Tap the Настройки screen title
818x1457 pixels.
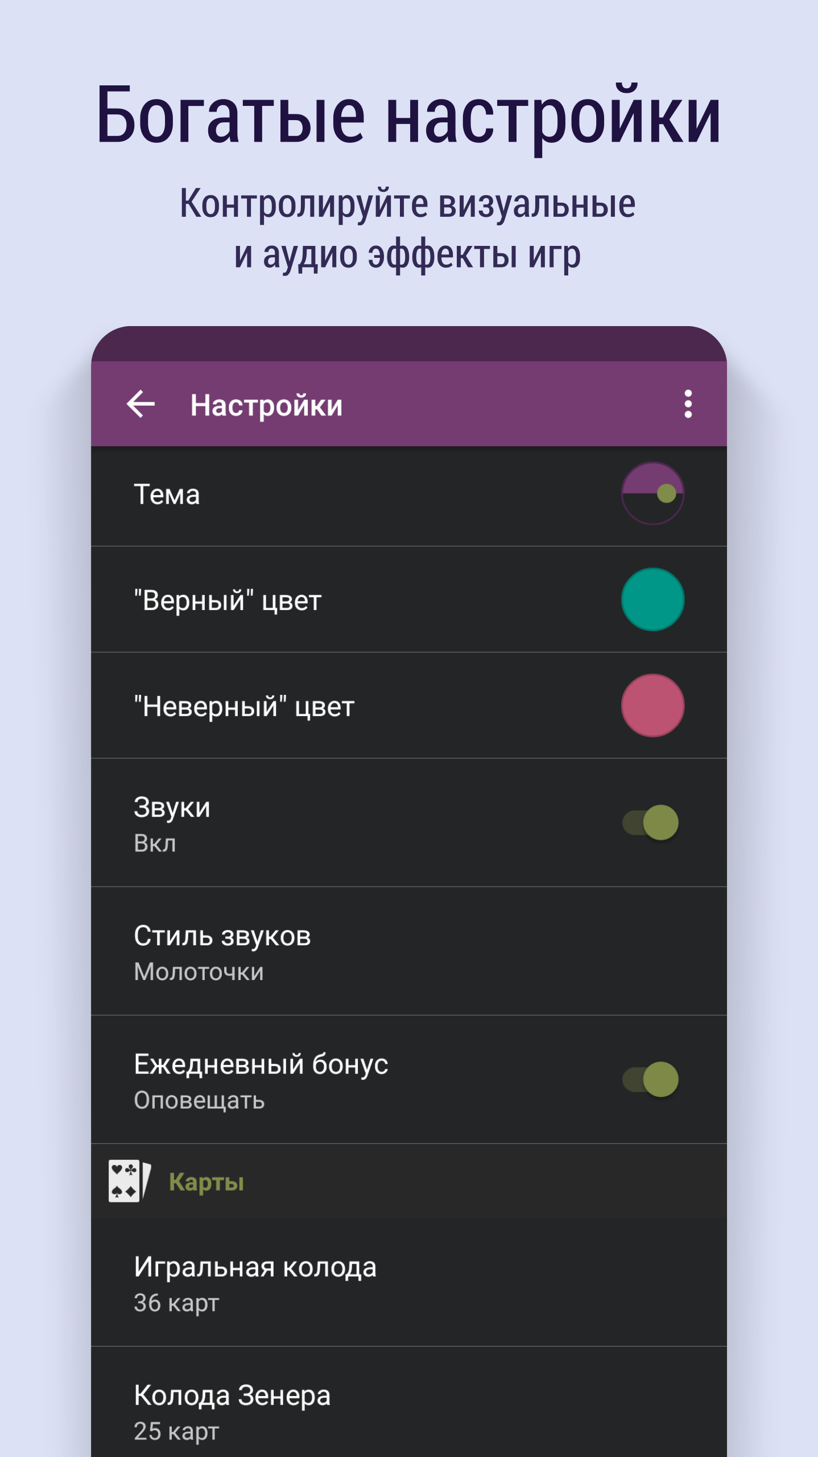pyautogui.click(x=266, y=406)
